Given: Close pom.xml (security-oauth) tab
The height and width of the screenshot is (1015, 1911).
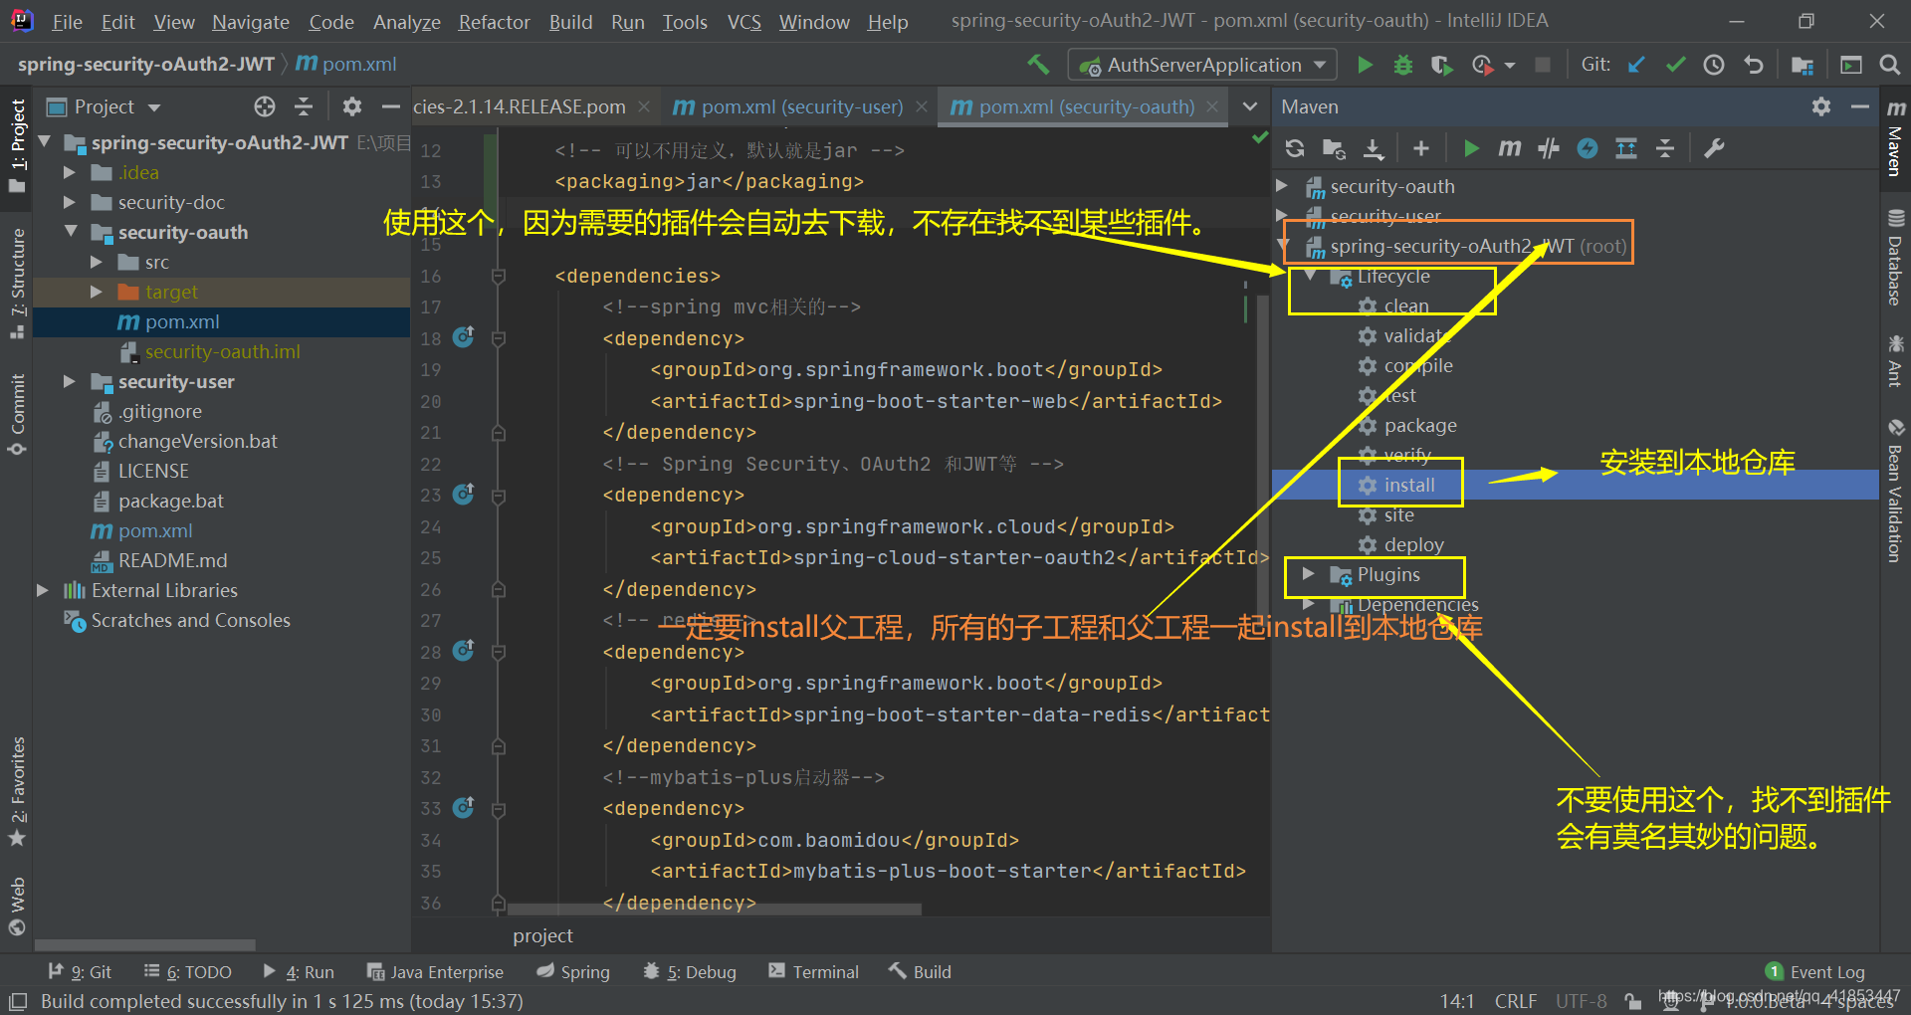Looking at the screenshot, I should (1211, 106).
